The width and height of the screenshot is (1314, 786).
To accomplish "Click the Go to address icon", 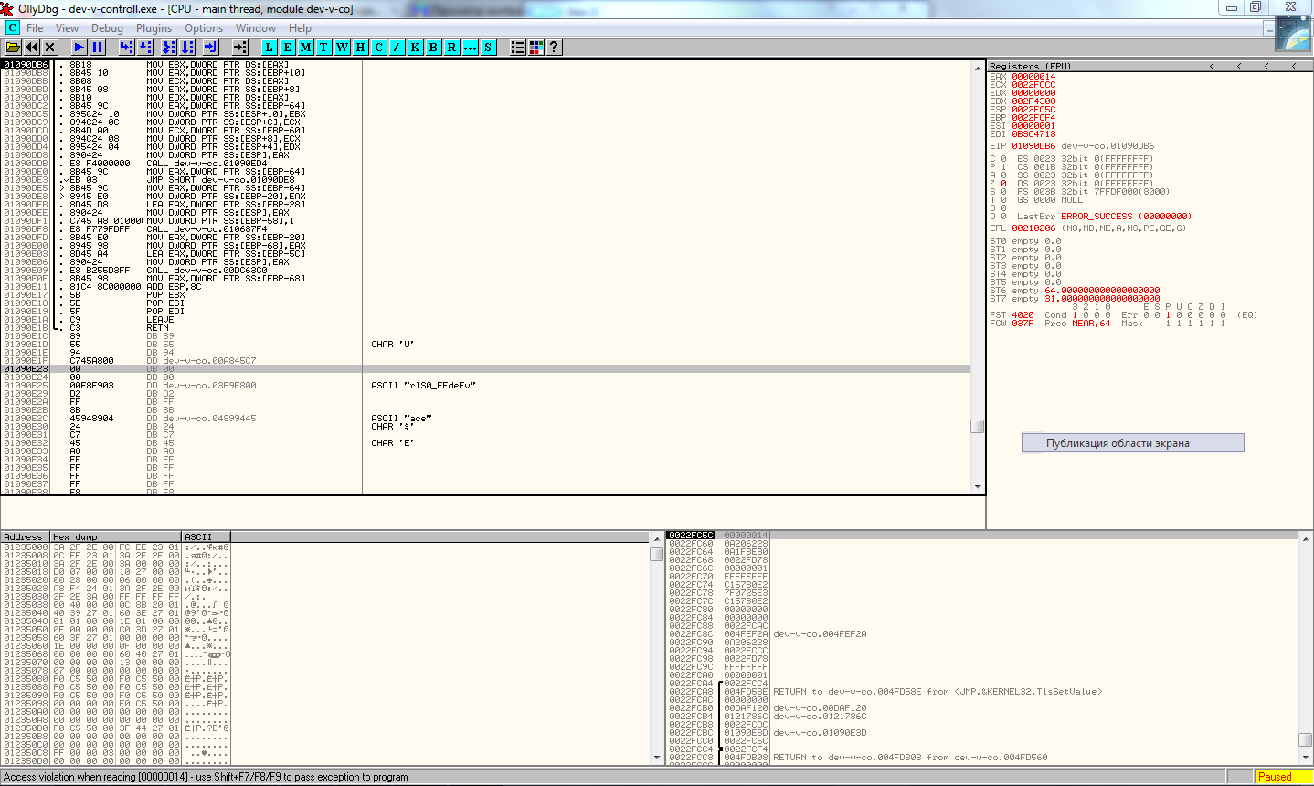I will pyautogui.click(x=239, y=47).
